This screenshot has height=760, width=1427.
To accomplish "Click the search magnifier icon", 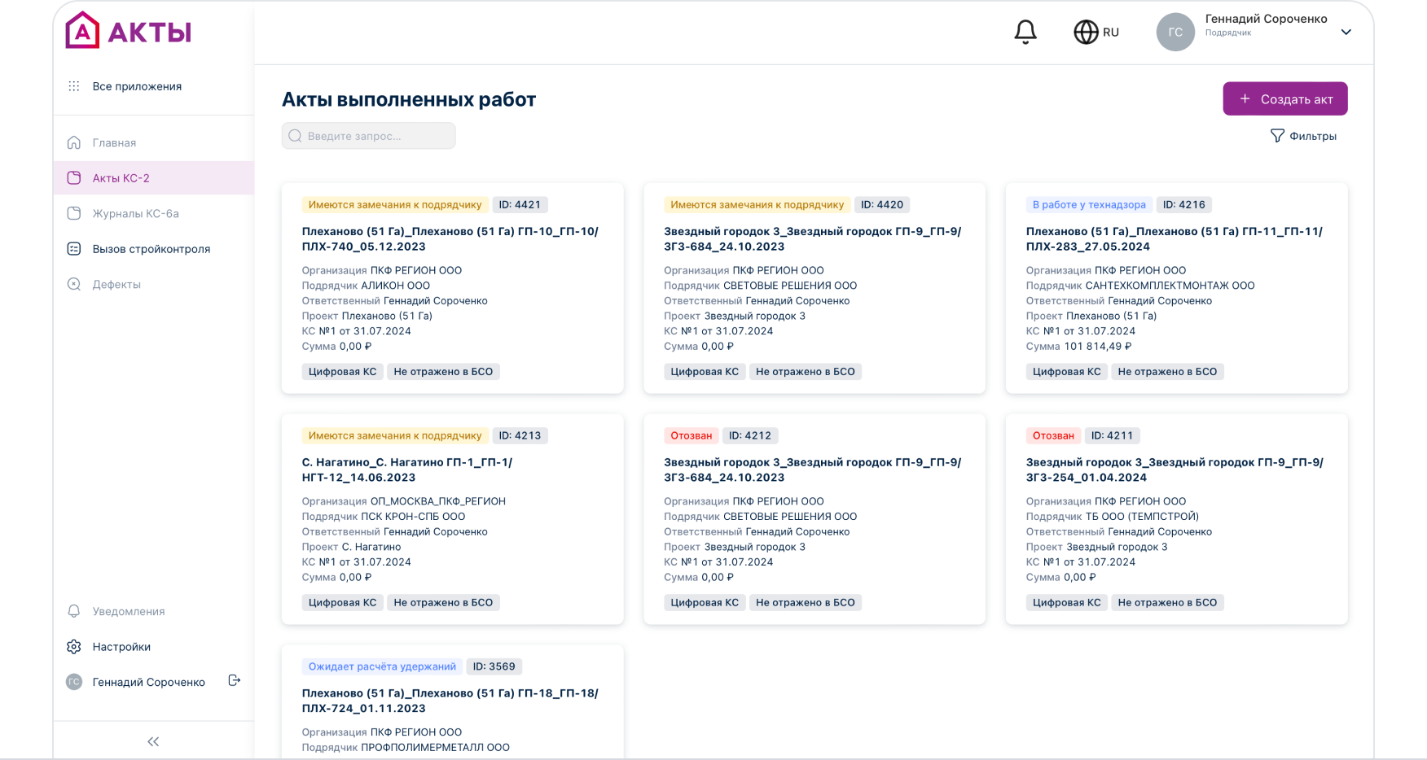I will [x=296, y=136].
